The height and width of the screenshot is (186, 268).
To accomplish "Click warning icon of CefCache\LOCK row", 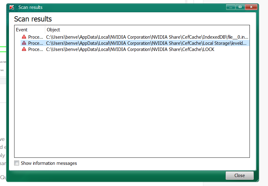I will click(x=24, y=49).
